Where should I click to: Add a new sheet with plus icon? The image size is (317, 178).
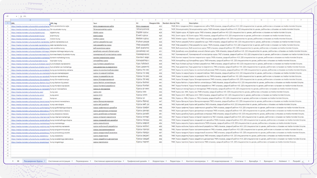(x=12, y=161)
